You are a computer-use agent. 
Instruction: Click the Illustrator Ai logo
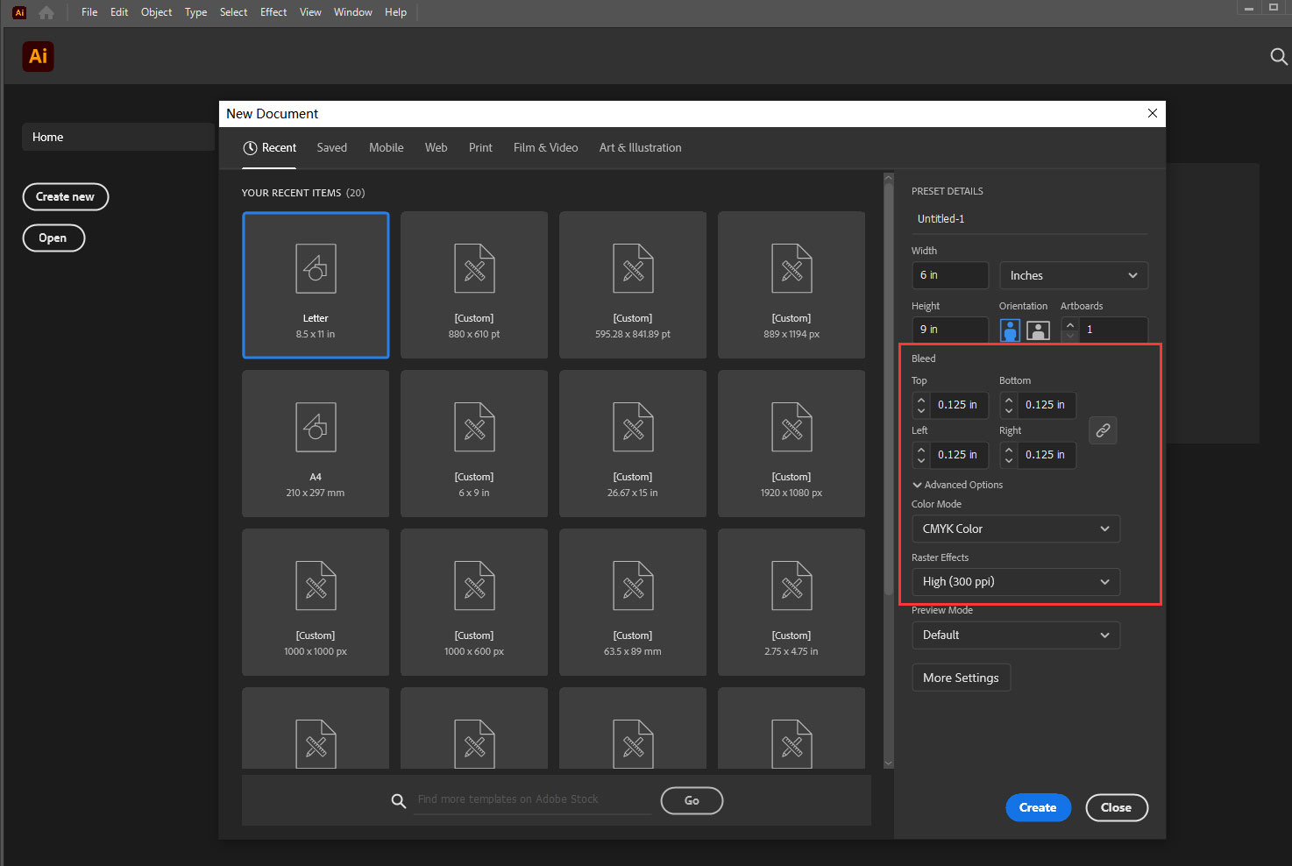pyautogui.click(x=38, y=56)
